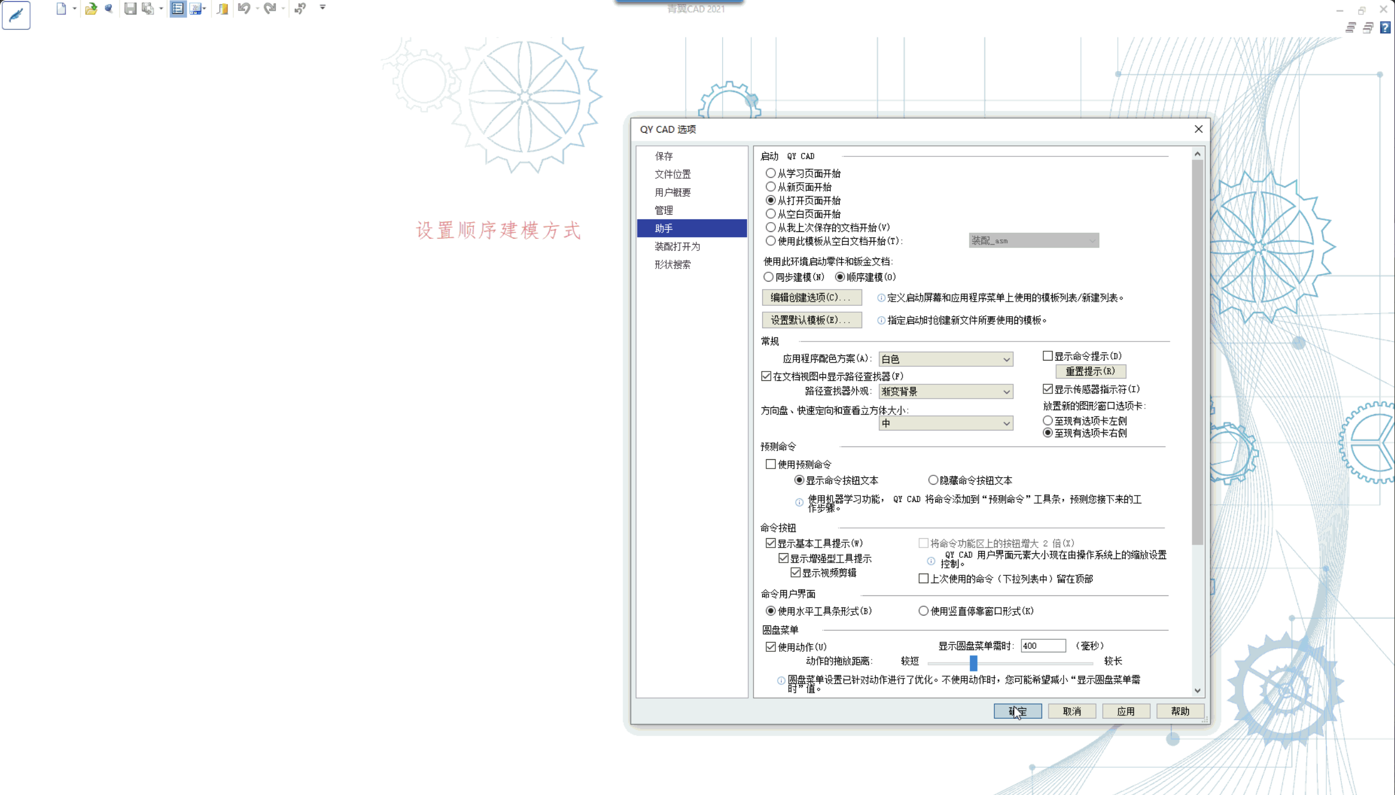
Task: Select 至现有选项卡右侧 radio button
Action: pos(1047,433)
